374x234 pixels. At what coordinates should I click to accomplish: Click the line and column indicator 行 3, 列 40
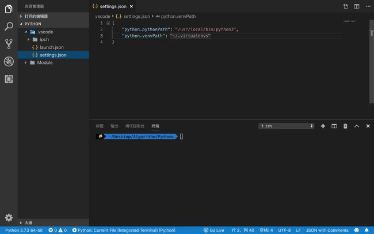(x=243, y=230)
